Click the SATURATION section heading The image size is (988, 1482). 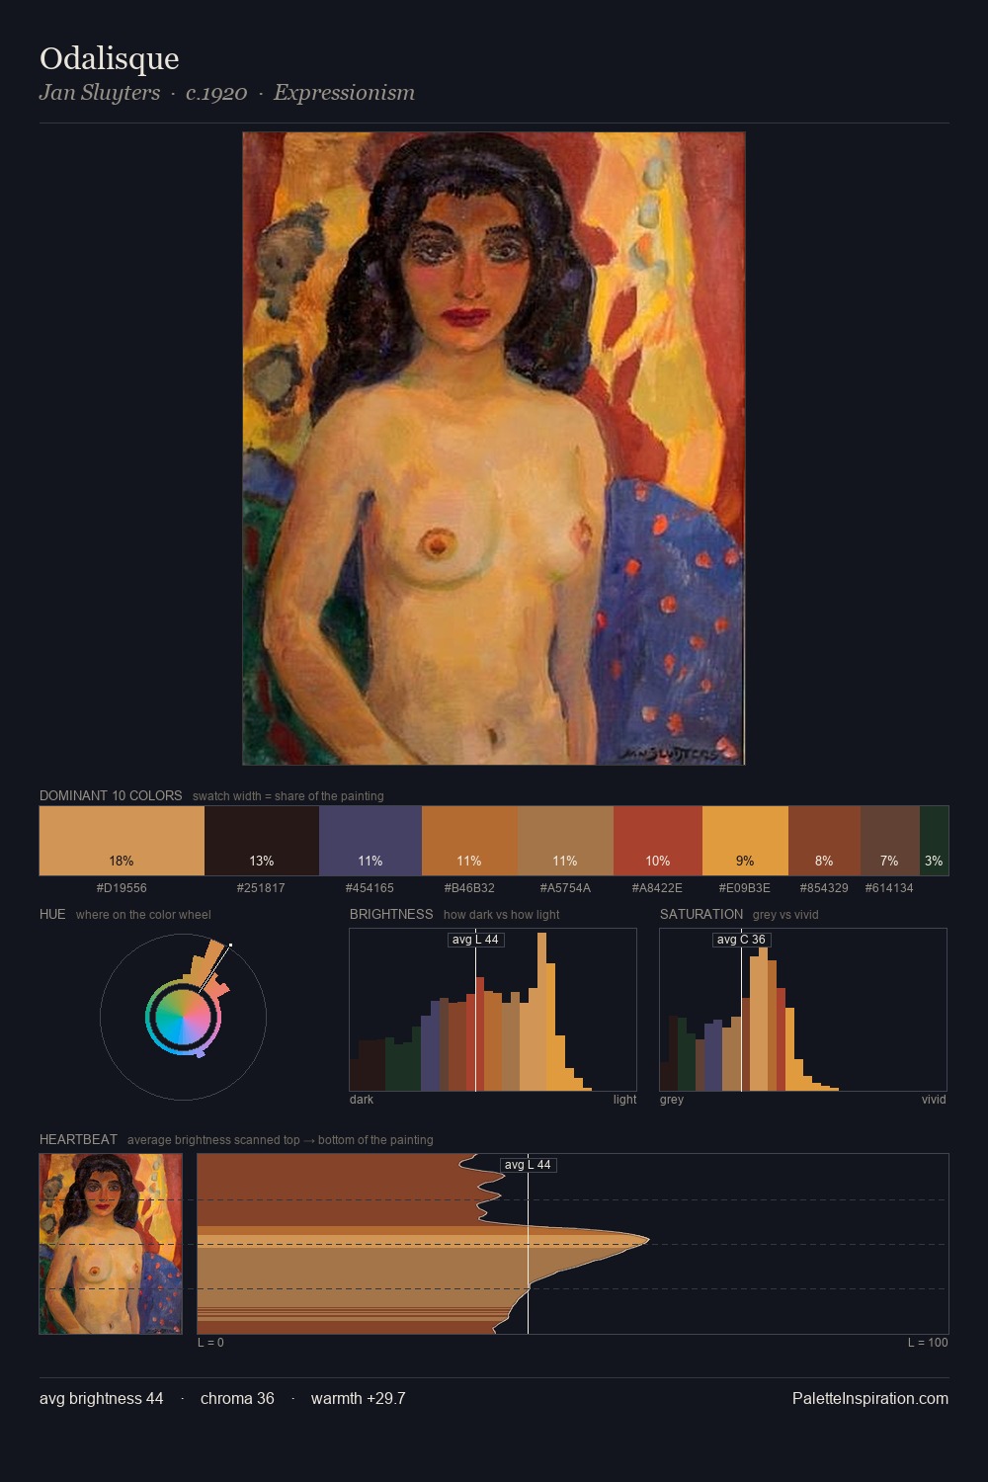pos(701,915)
